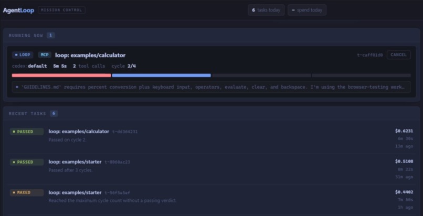Click the duration 8m 22s
The width and height of the screenshot is (423, 216).
(405, 169)
